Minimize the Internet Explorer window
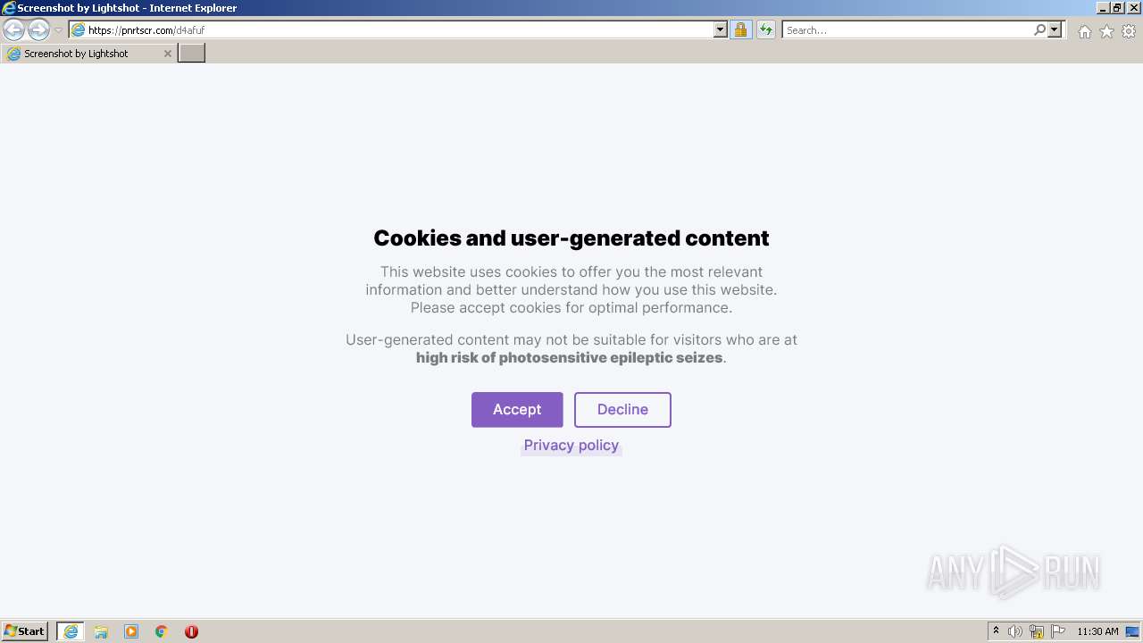This screenshot has height=643, width=1143. click(x=1103, y=8)
